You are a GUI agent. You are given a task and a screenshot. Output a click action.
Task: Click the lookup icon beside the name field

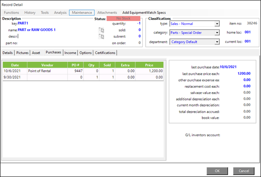click(101, 30)
